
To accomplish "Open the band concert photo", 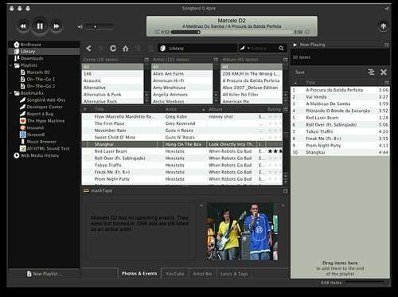I will (243, 232).
